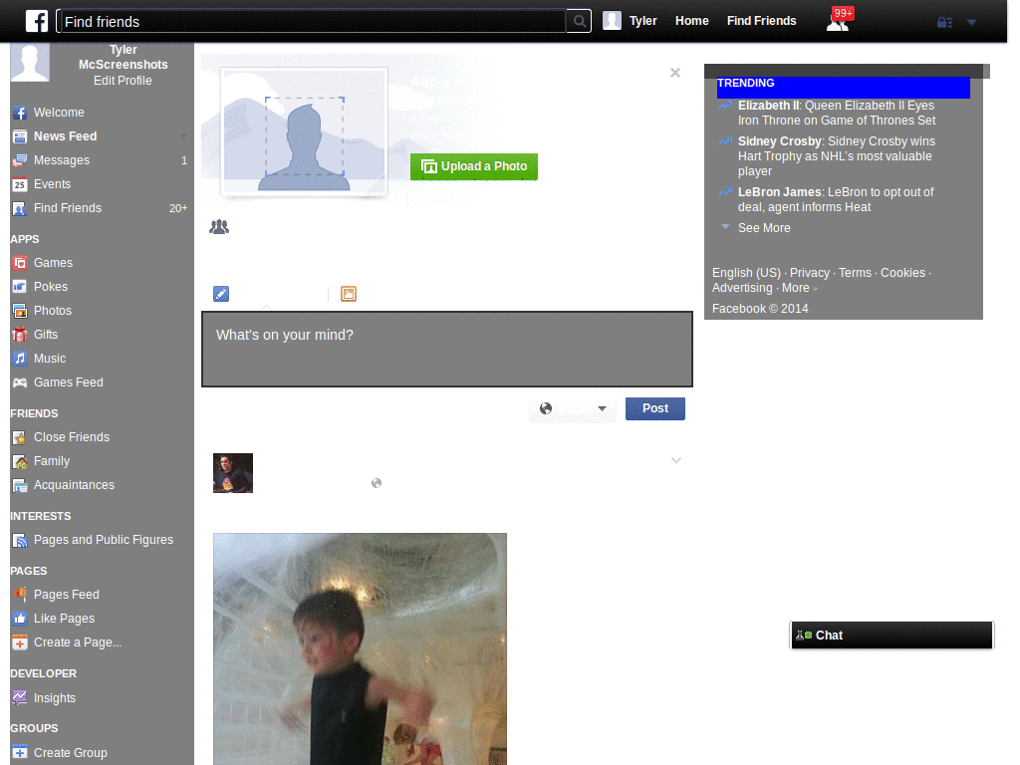Expand See More trending topics
The width and height of the screenshot is (1020, 765).
point(764,228)
